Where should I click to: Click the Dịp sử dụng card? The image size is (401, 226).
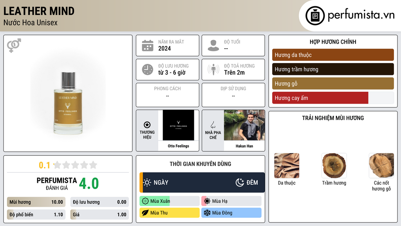click(x=233, y=95)
